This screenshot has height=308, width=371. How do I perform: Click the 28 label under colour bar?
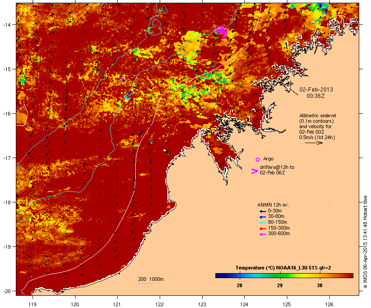pyautogui.click(x=239, y=285)
